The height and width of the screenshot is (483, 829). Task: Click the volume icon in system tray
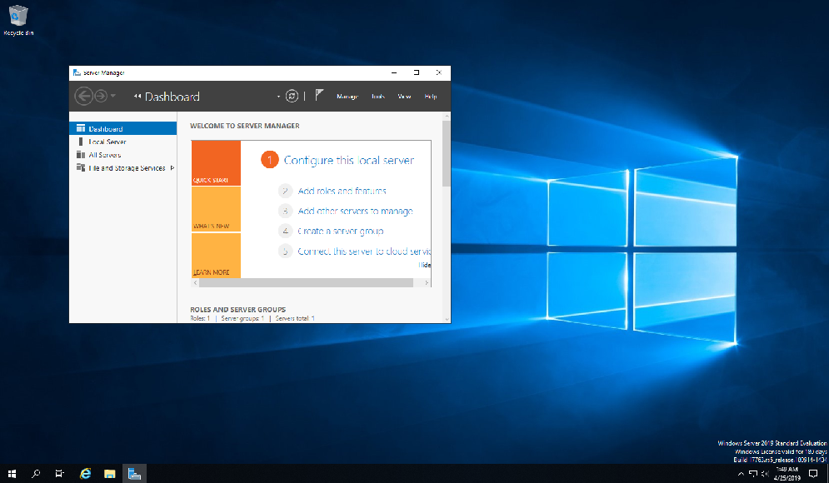click(765, 474)
